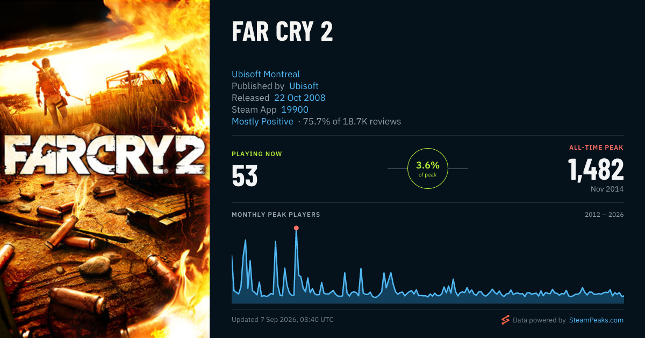
Task: Click the Far Cry 2 cover art
Action: coord(105,169)
